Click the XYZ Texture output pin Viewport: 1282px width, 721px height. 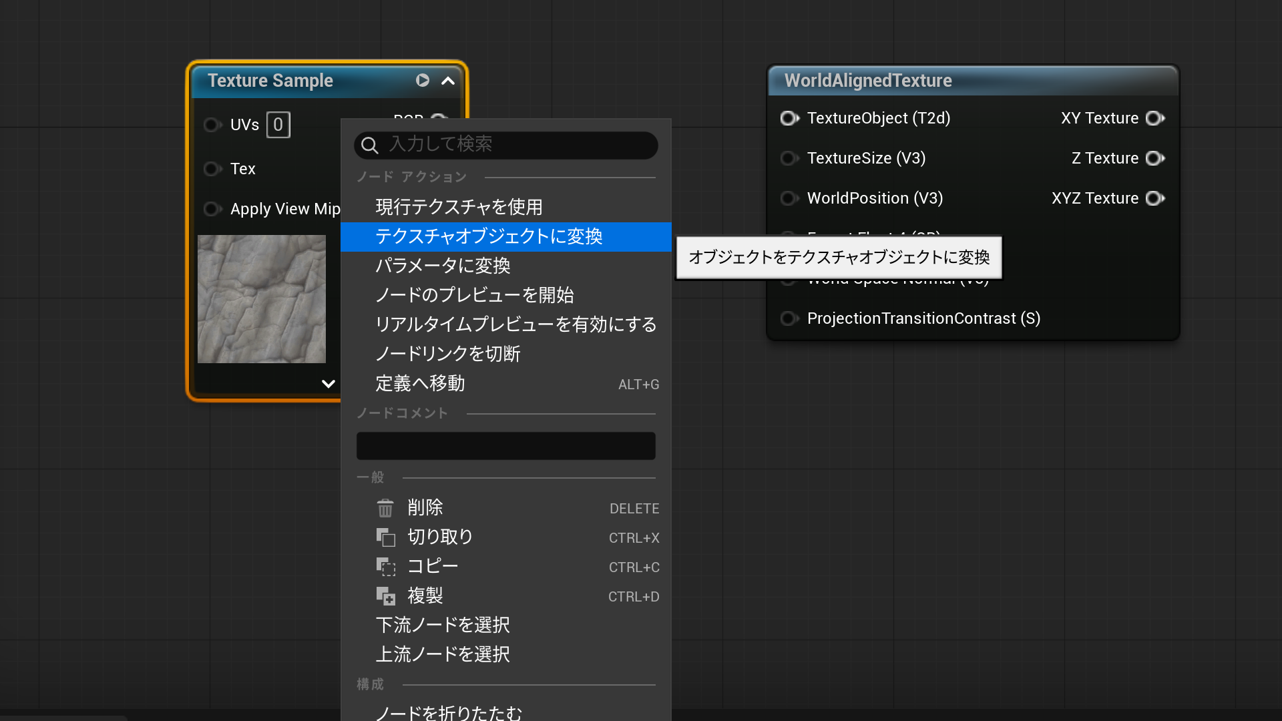click(x=1156, y=198)
